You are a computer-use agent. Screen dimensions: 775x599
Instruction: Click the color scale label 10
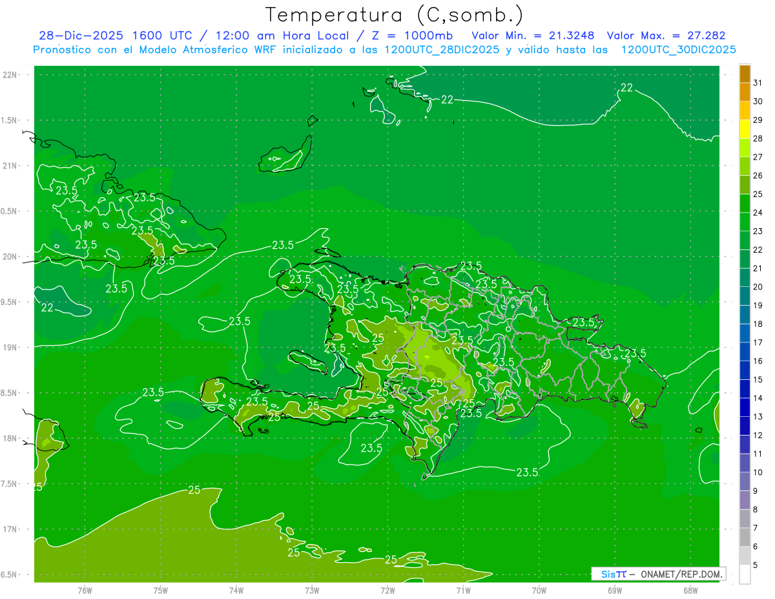[758, 472]
